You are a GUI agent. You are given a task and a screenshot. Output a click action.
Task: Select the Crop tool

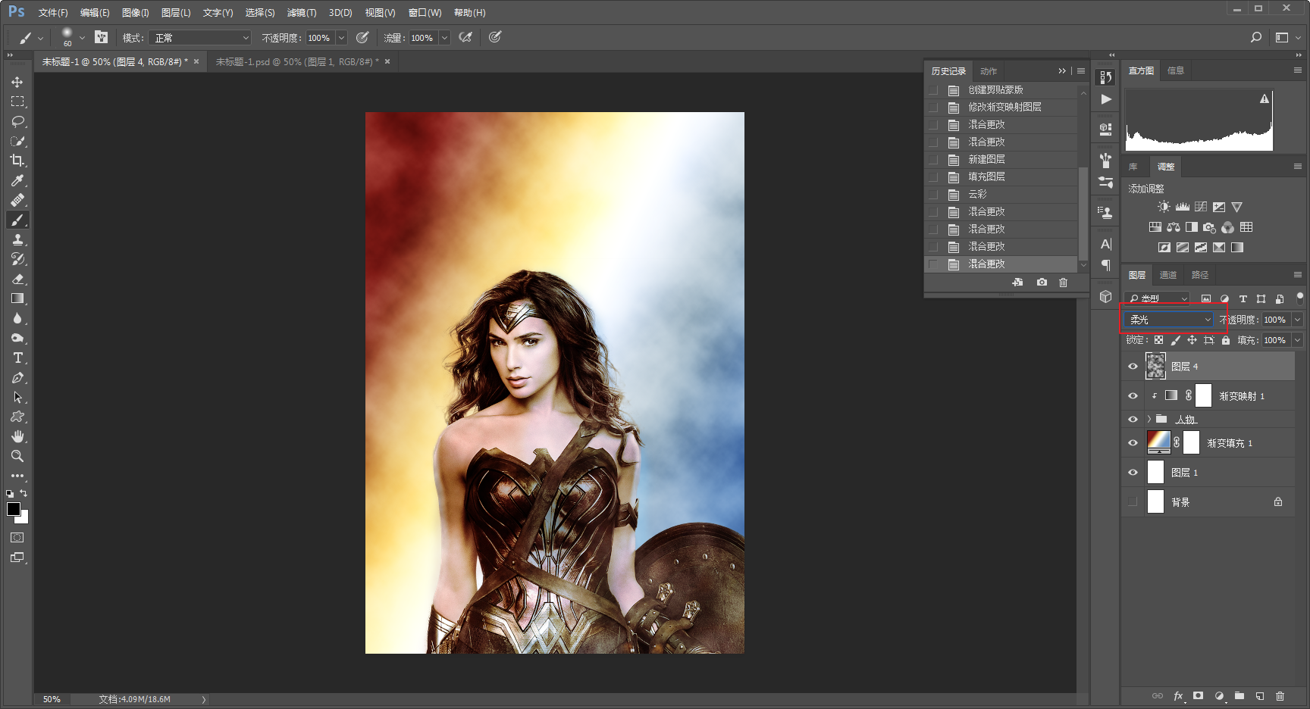(17, 161)
